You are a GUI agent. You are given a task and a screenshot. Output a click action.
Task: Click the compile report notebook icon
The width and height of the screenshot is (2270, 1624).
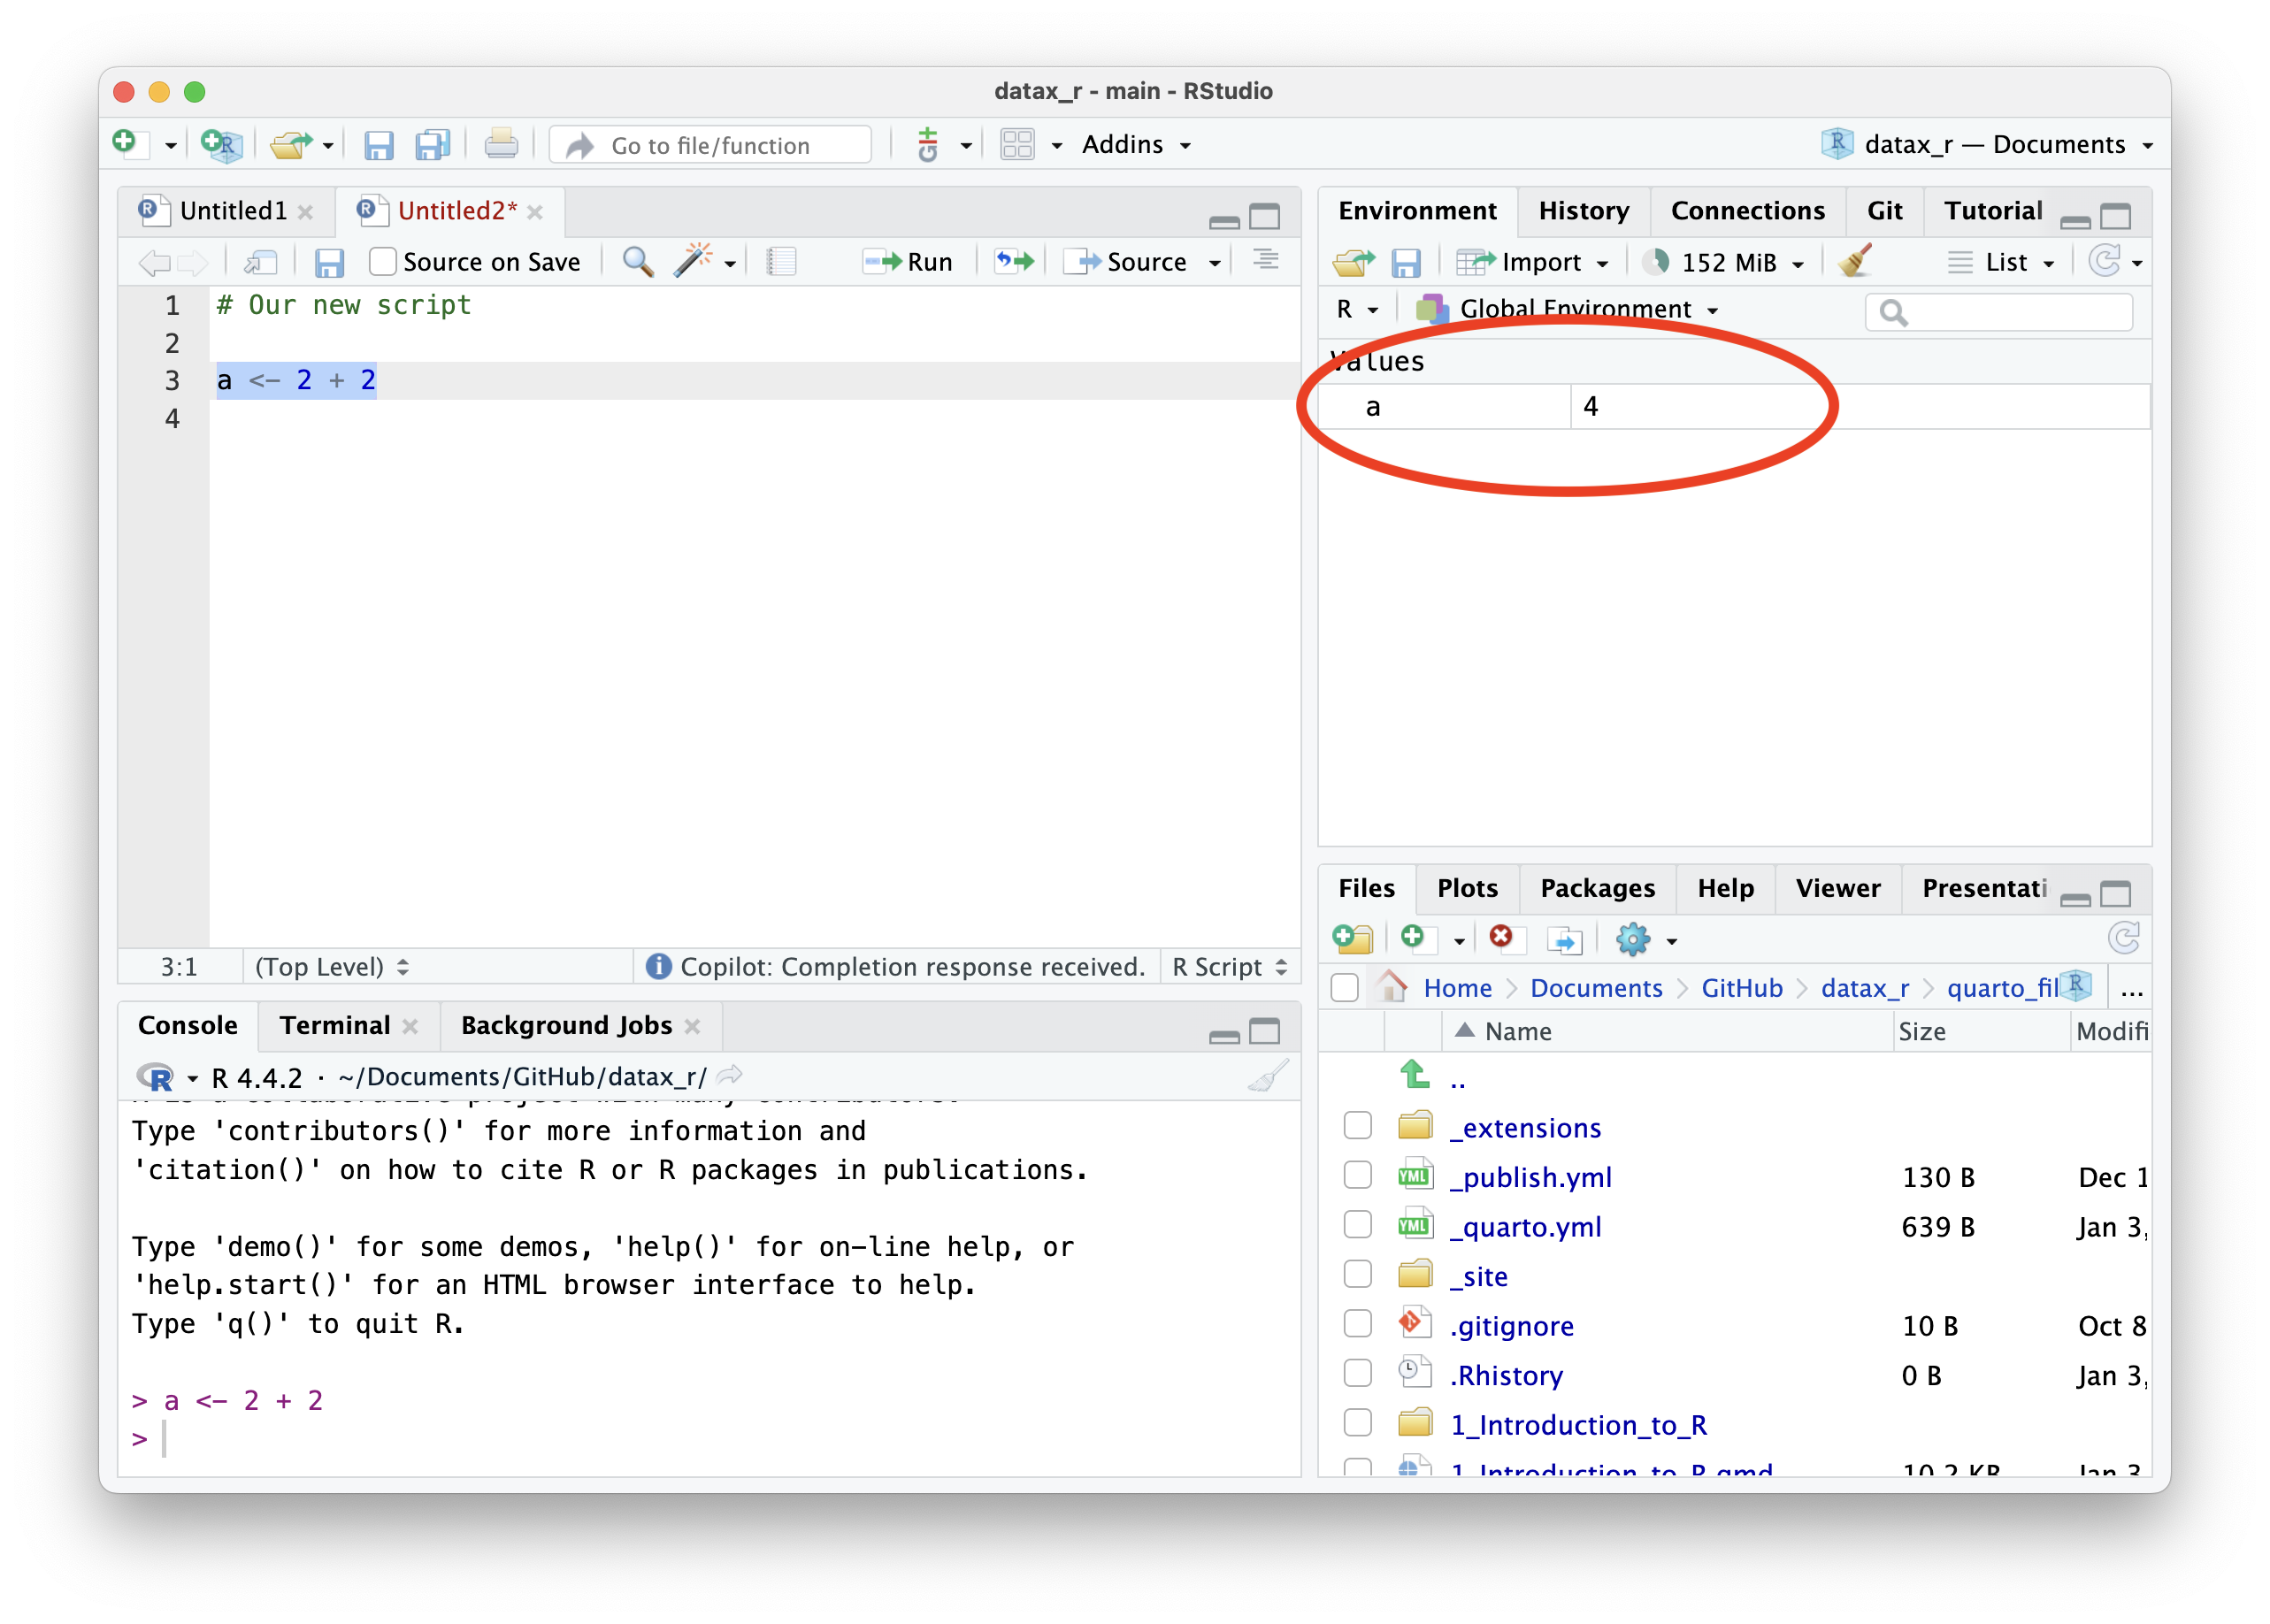coord(781,262)
